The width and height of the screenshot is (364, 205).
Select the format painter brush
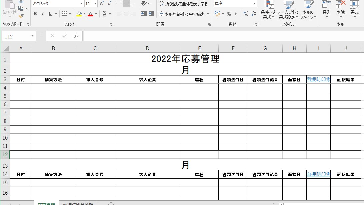pyautogui.click(x=21, y=16)
